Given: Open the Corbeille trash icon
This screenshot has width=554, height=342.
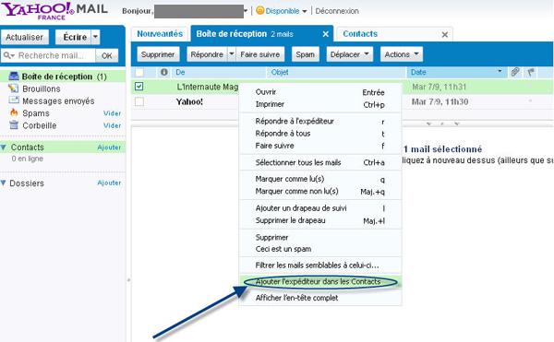Looking at the screenshot, I should click(14, 124).
